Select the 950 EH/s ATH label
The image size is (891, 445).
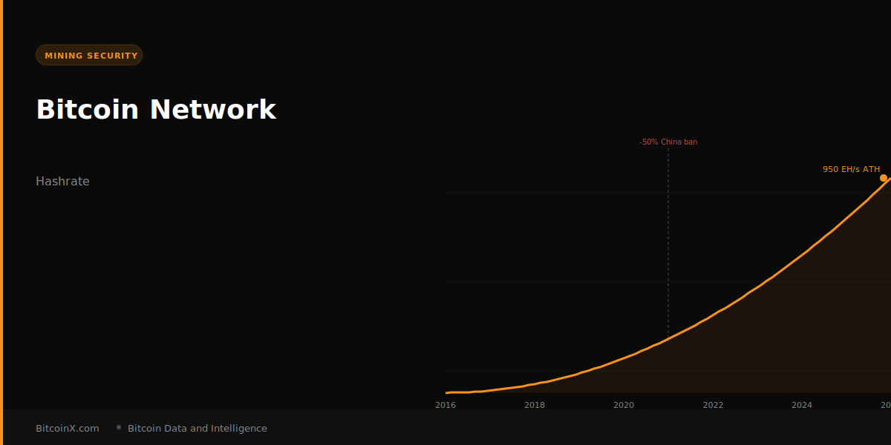pyautogui.click(x=851, y=169)
